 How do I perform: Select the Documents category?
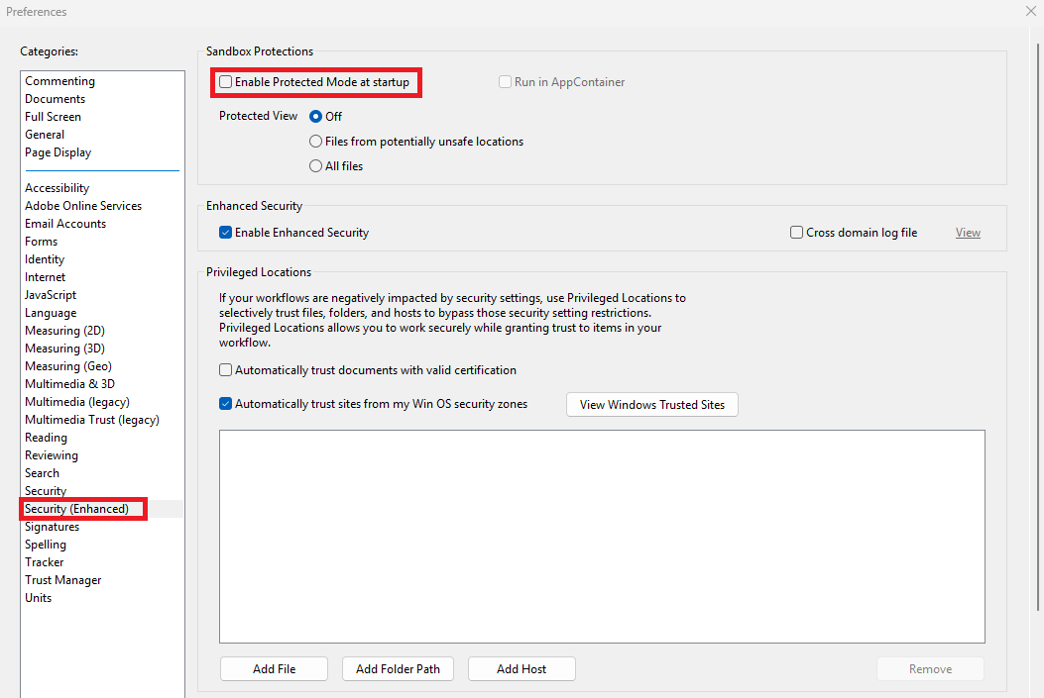[56, 98]
